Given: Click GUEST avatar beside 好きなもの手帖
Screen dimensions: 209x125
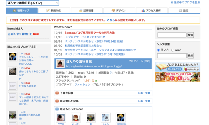Looking at the screenshot, I should point(13,86).
